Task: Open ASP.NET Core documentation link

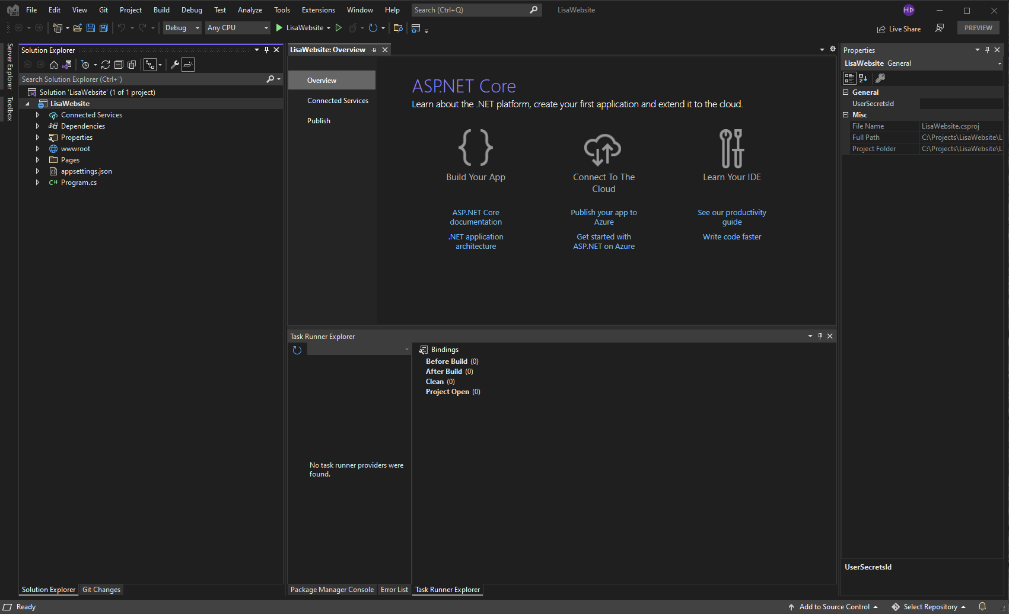Action: 476,218
